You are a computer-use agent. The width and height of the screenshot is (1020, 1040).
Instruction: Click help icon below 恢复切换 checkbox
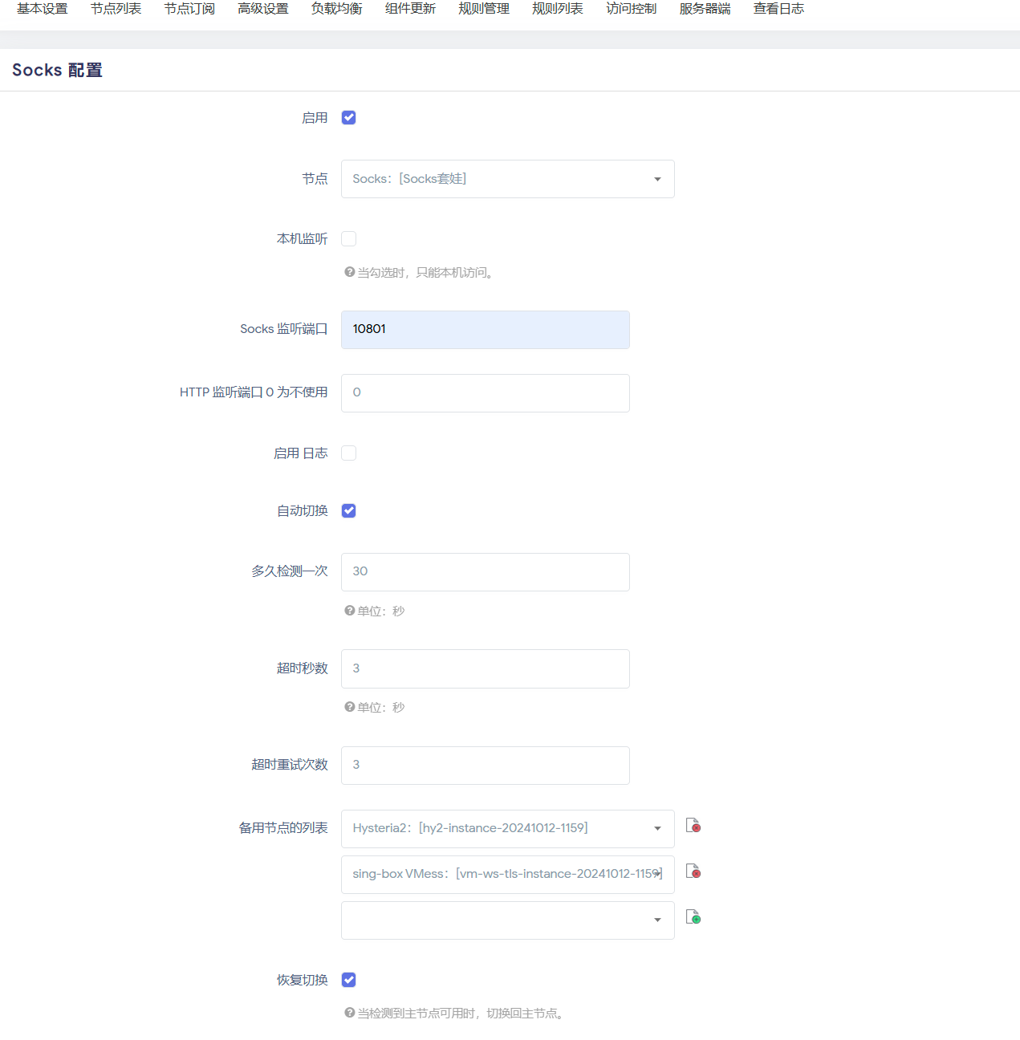[349, 1014]
